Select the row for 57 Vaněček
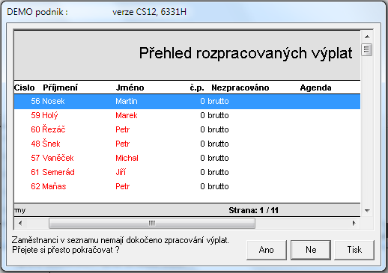This screenshot has width=388, height=273. click(x=187, y=158)
